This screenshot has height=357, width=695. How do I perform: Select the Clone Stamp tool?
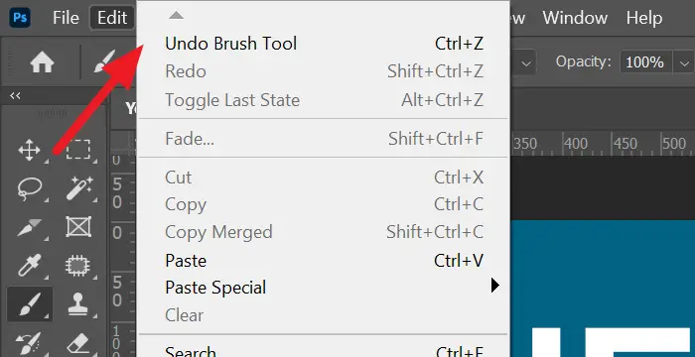pyautogui.click(x=78, y=304)
